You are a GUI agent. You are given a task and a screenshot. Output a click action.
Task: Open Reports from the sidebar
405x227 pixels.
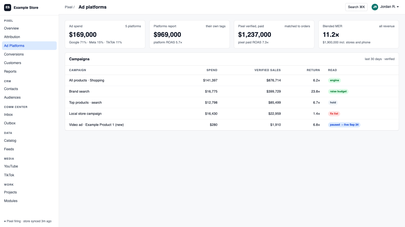29,71
